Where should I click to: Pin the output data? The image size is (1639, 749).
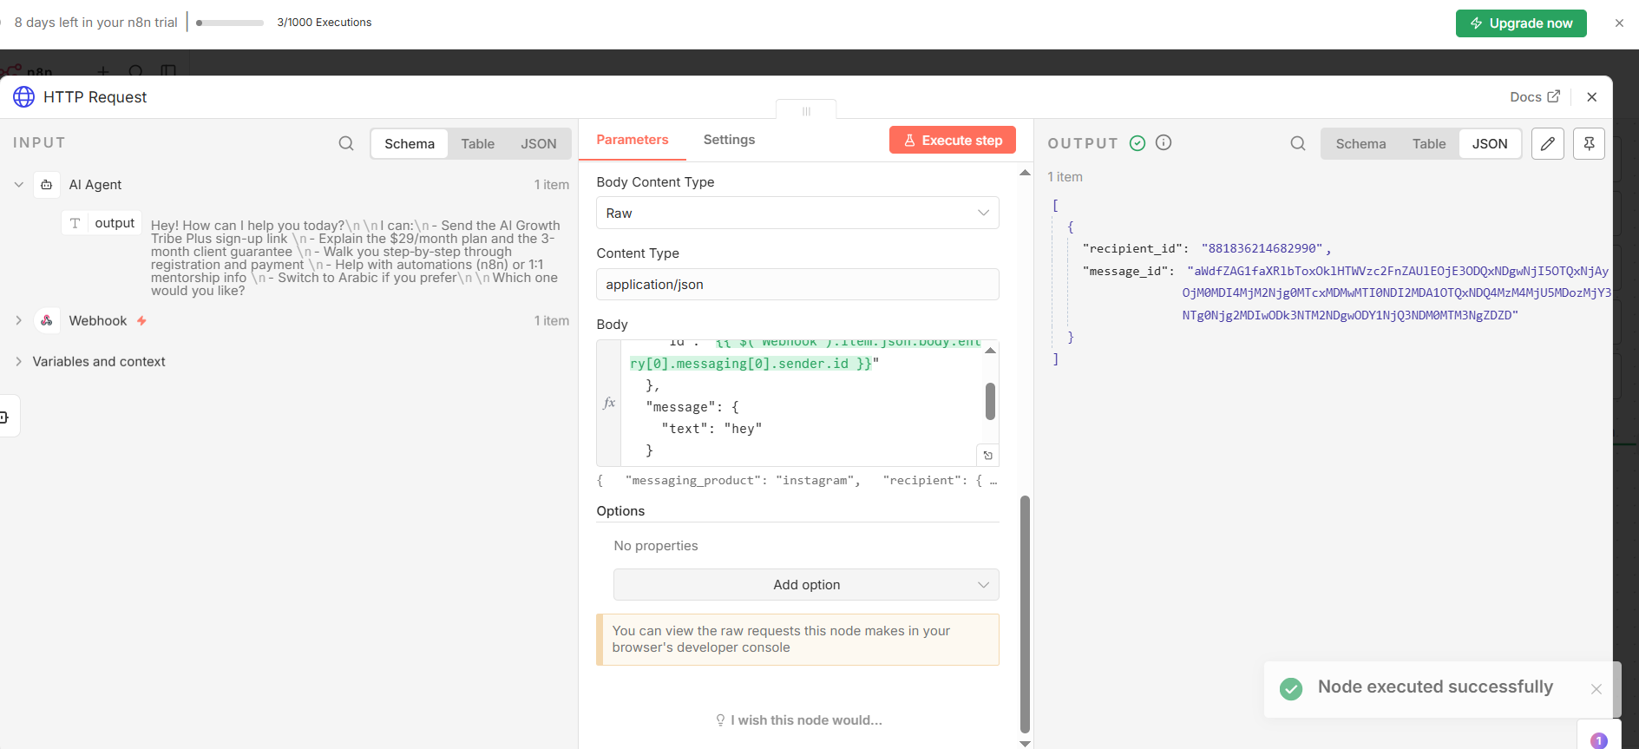(1589, 143)
